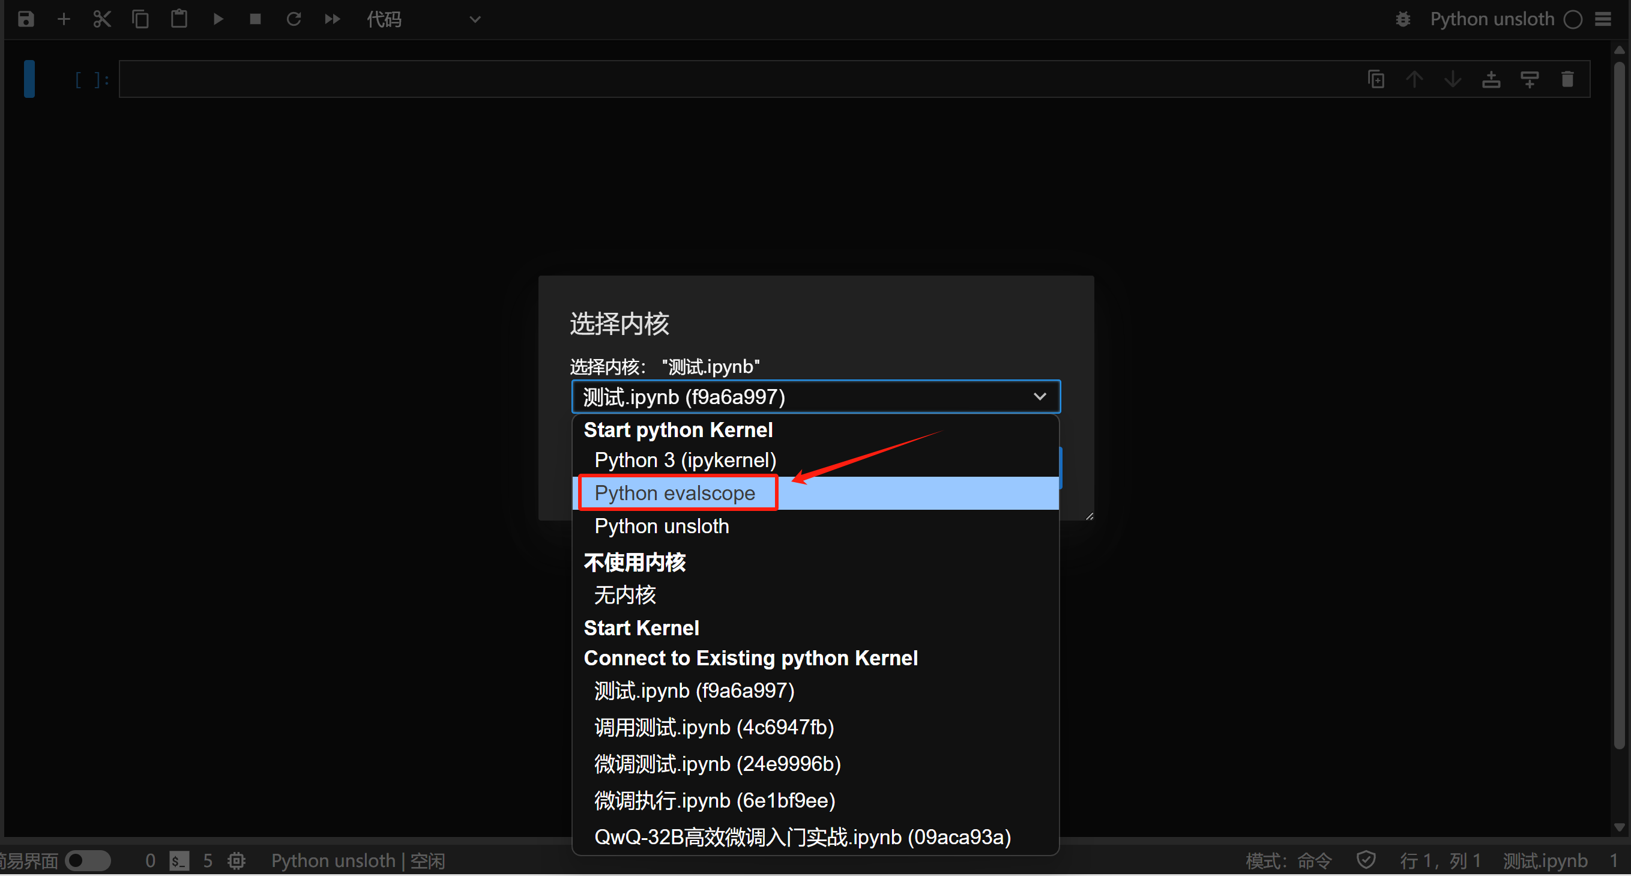This screenshot has height=876, width=1631.
Task: Cut the selected cell with scissors icon
Action: pyautogui.click(x=102, y=19)
